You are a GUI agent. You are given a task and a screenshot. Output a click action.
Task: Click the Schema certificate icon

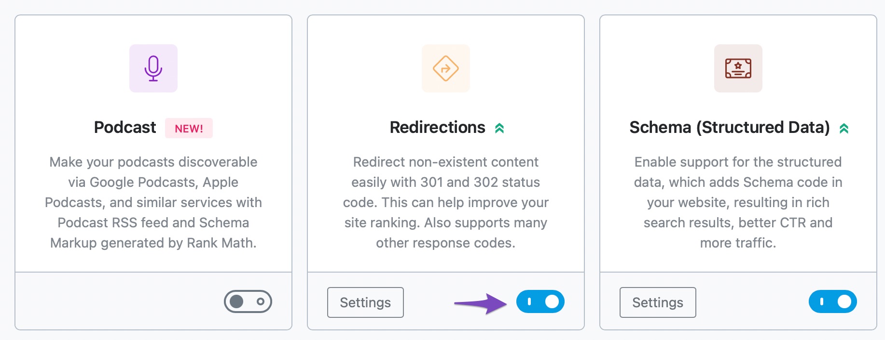coord(738,68)
